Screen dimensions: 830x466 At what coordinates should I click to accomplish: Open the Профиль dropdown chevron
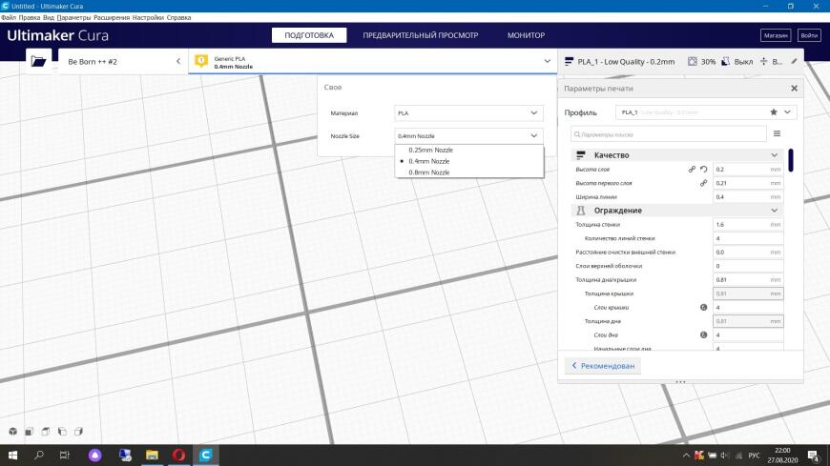[787, 112]
